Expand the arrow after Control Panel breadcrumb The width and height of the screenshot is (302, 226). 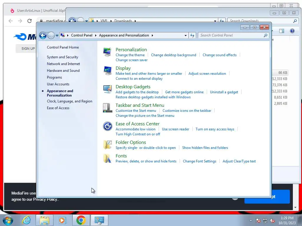click(x=96, y=35)
